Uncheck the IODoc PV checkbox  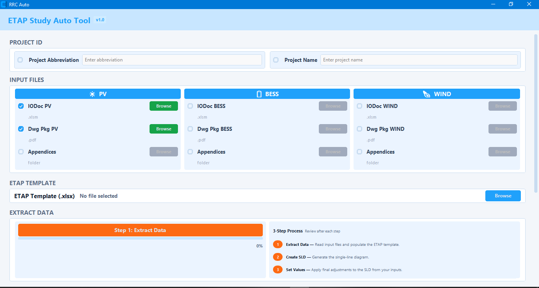21,106
